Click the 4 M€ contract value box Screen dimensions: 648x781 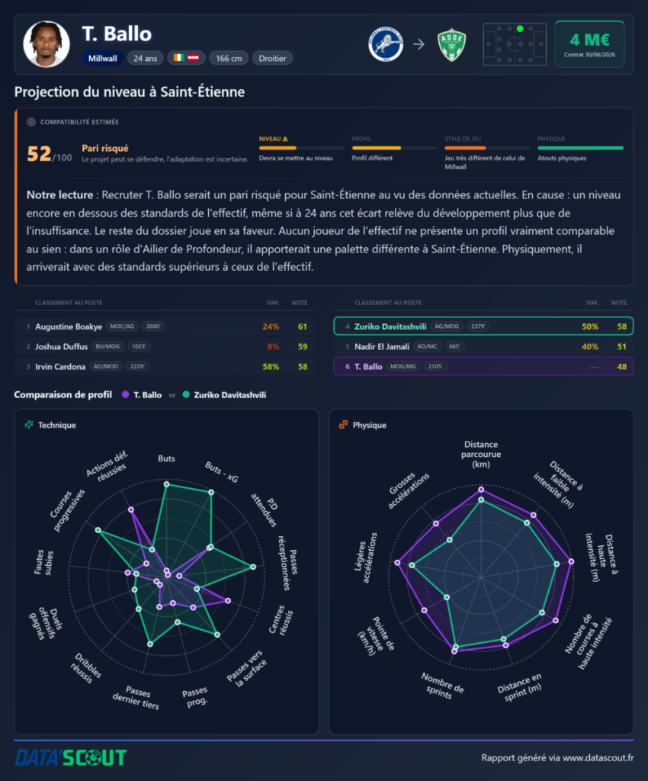[x=590, y=44]
